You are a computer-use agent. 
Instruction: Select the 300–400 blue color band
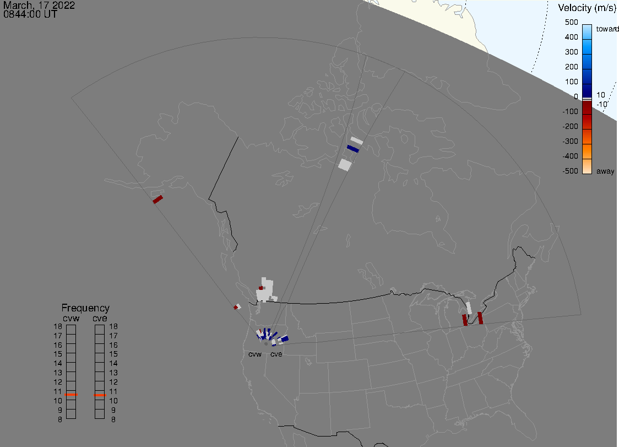(587, 47)
